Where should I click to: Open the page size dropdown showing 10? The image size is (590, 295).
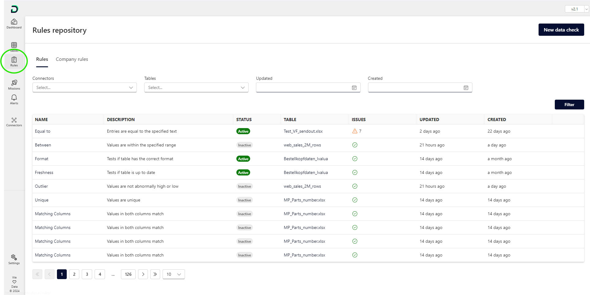coord(174,274)
